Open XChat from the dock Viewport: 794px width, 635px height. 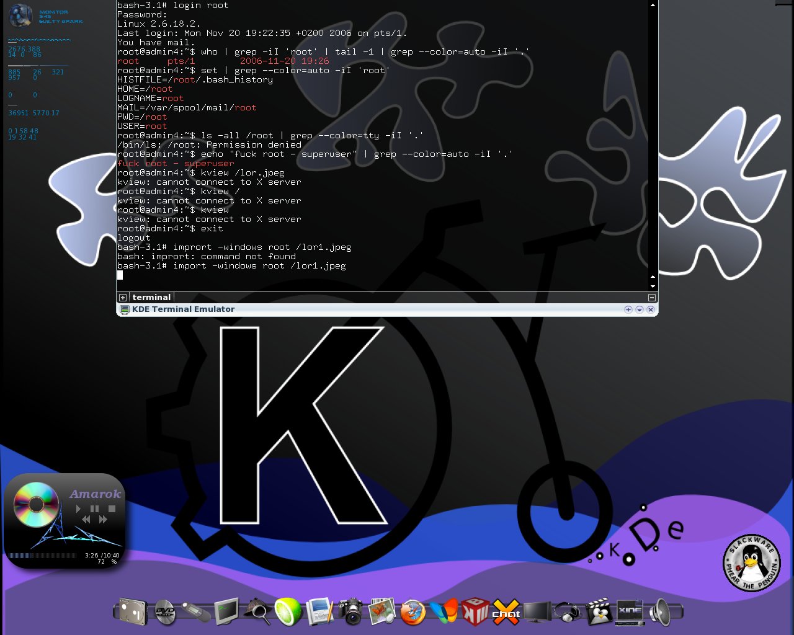coord(506,612)
